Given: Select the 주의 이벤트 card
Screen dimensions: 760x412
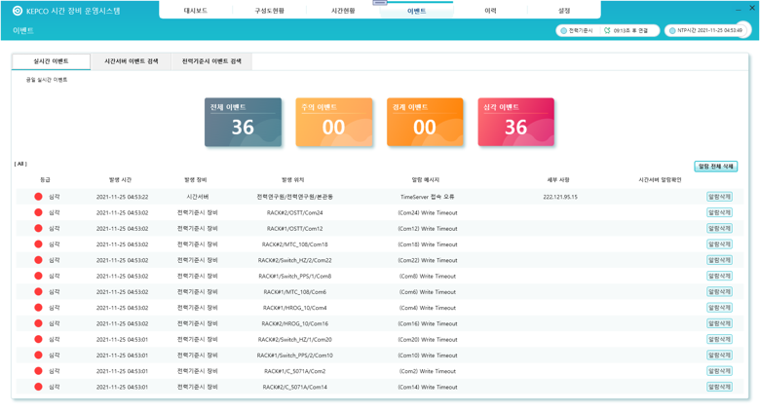Looking at the screenshot, I should click(333, 122).
